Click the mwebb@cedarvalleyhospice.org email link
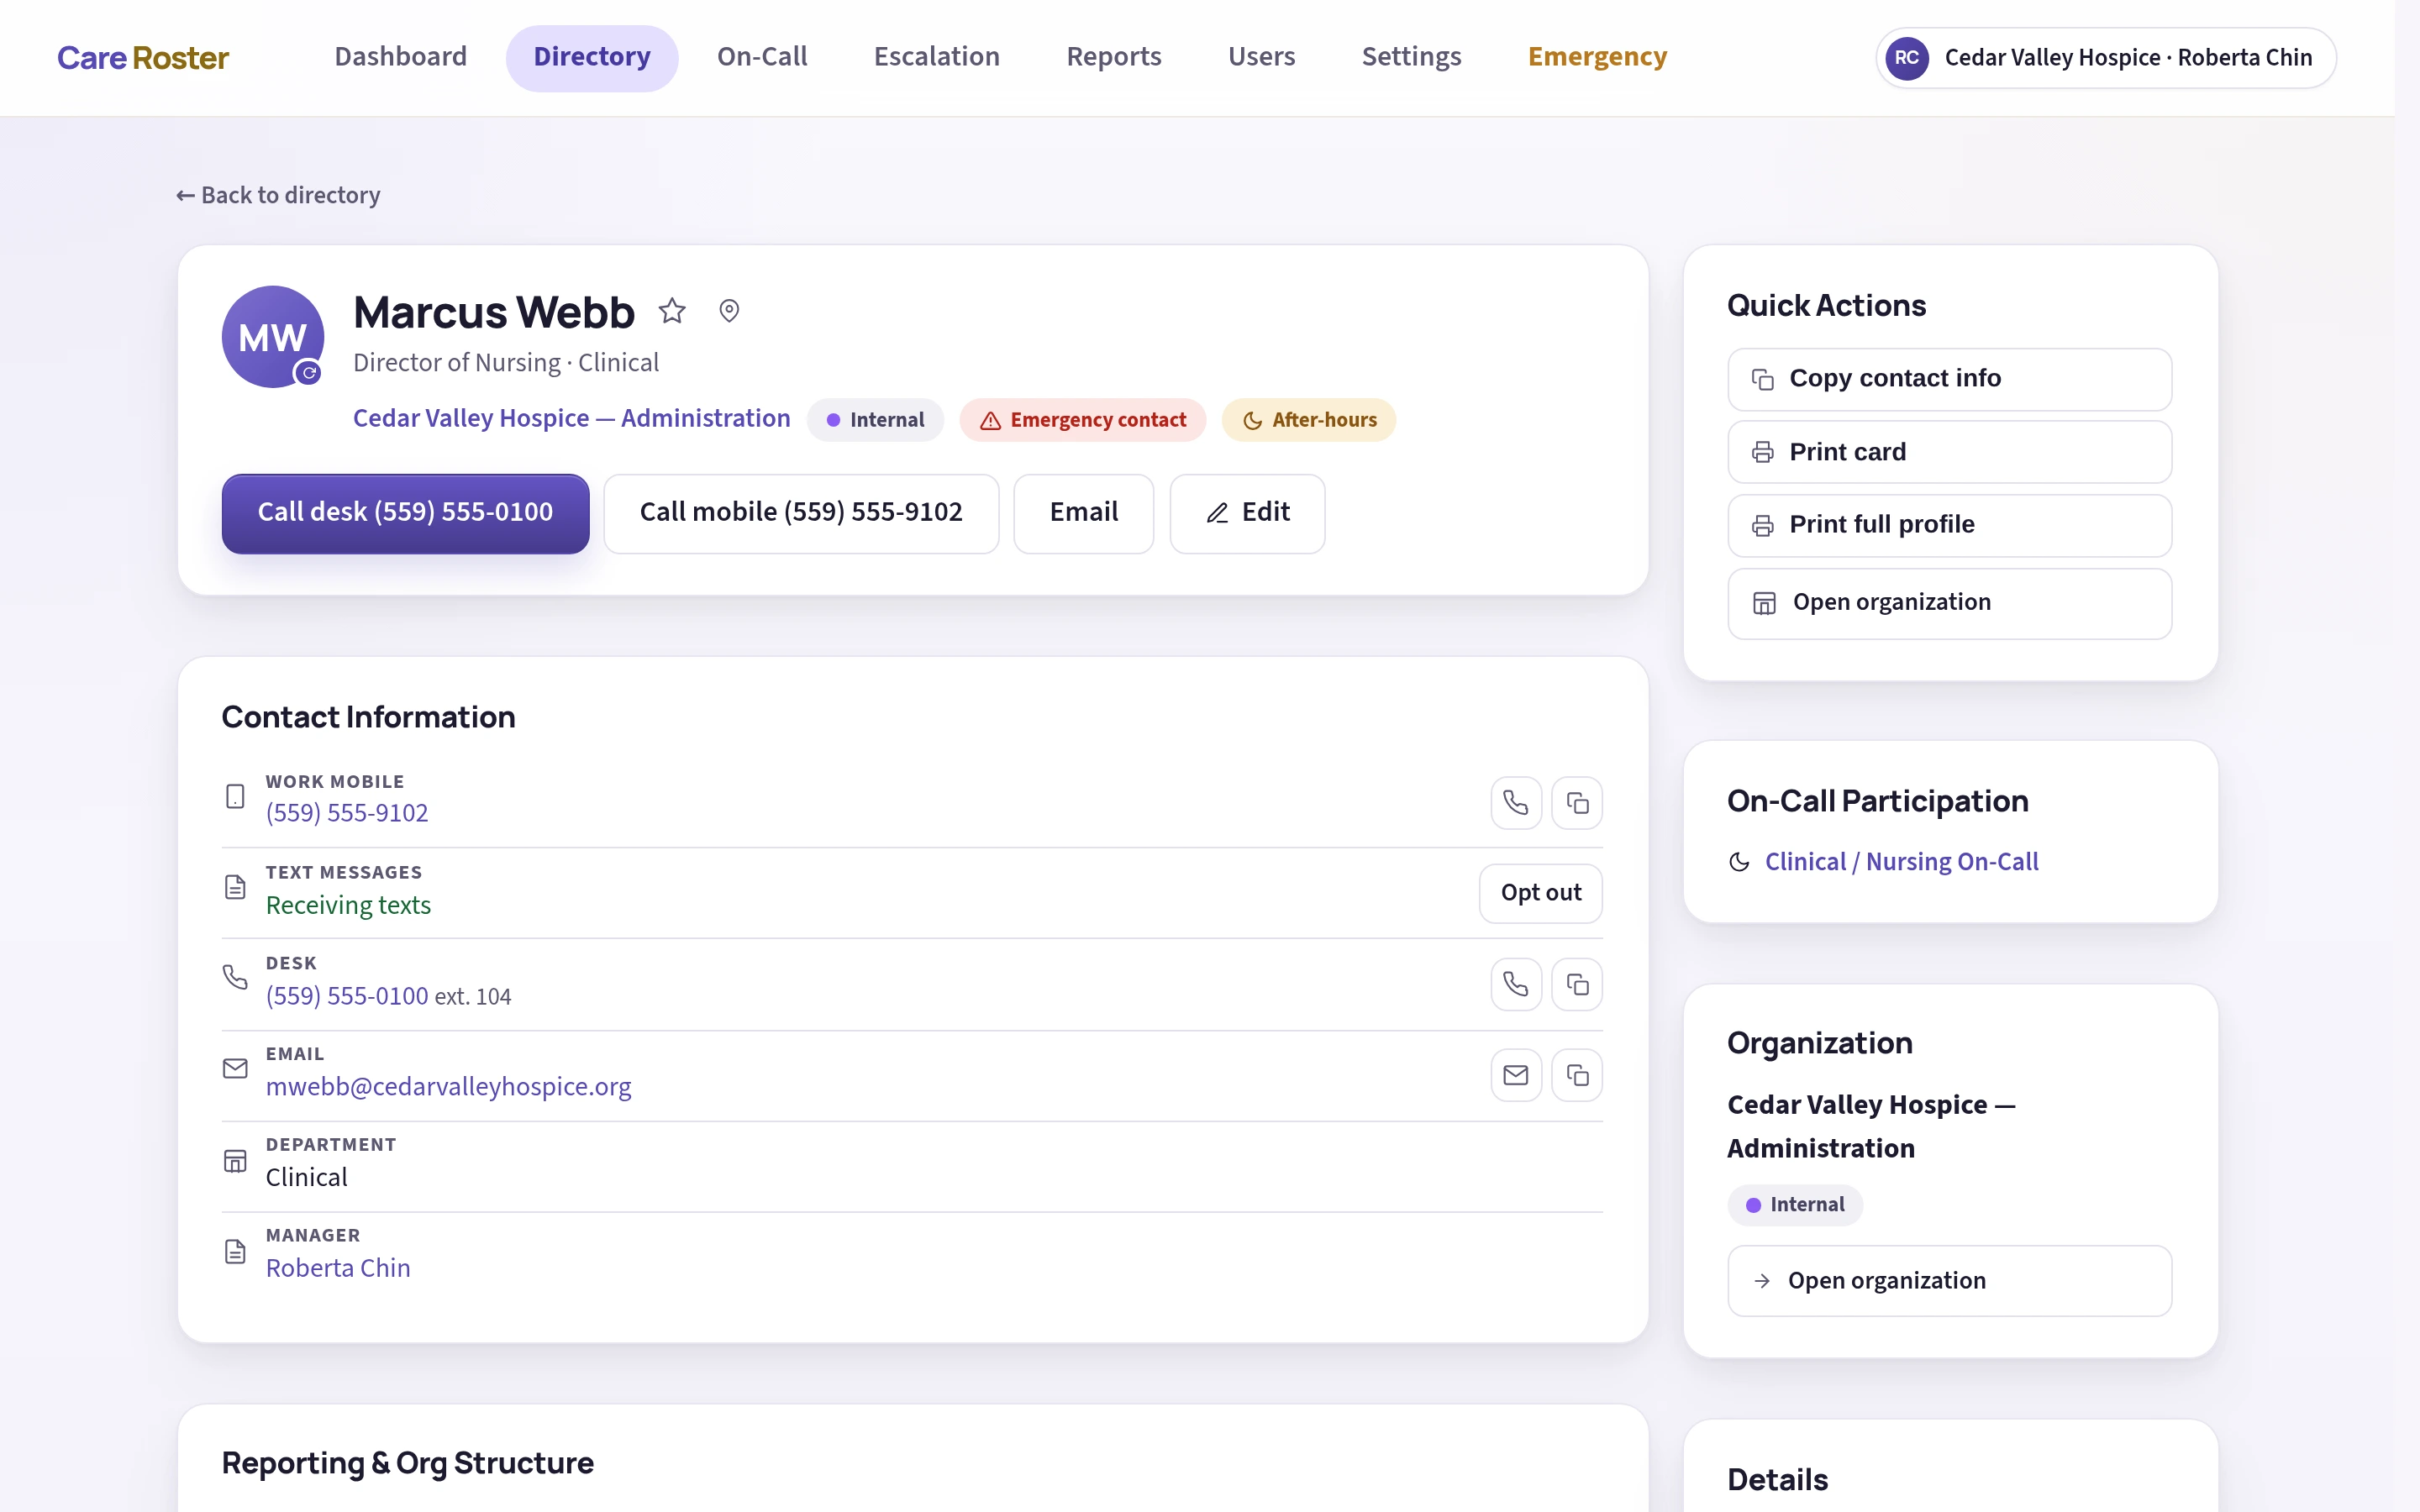The image size is (2420, 1512). tap(448, 1086)
